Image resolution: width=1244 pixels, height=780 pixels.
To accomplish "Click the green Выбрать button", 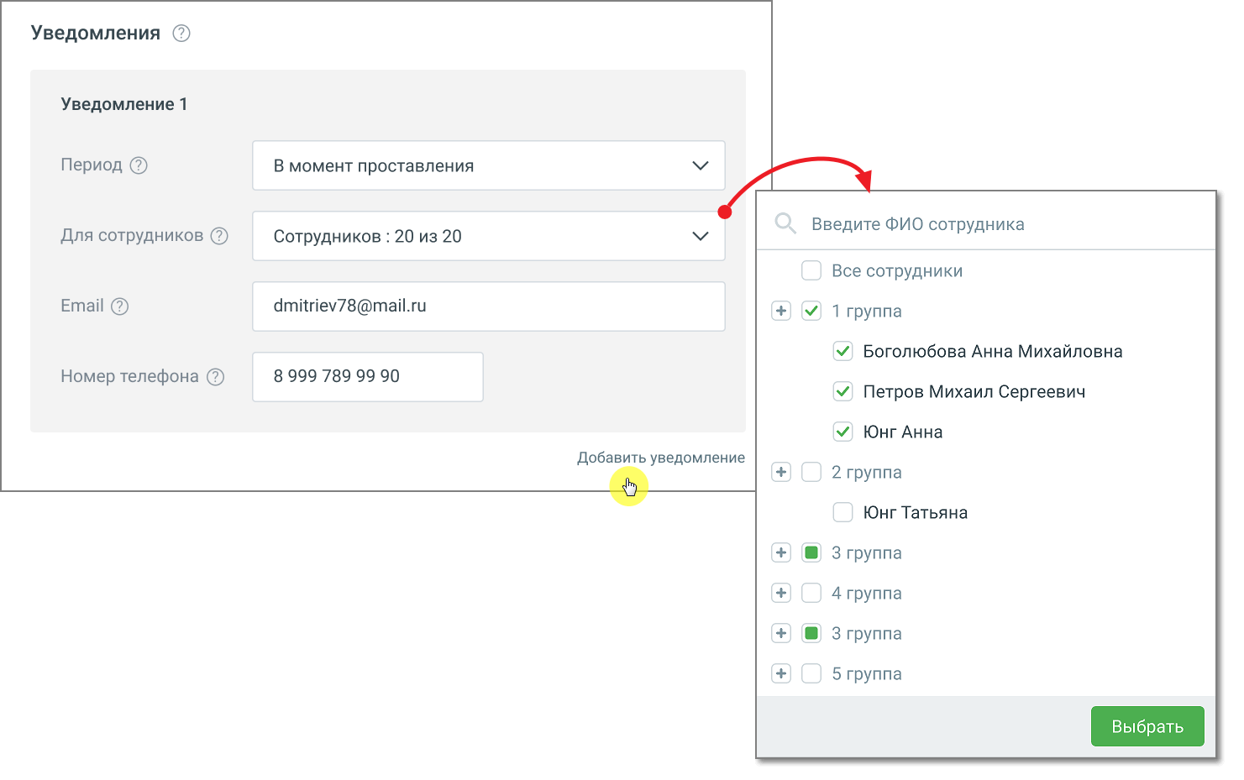I will click(1147, 726).
